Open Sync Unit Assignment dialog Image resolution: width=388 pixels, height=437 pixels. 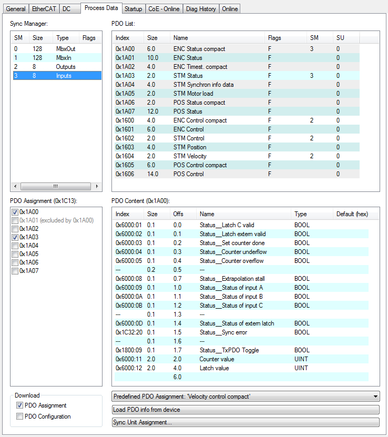tap(246, 422)
